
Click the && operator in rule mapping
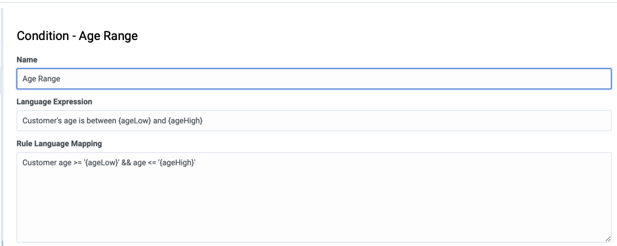127,163
